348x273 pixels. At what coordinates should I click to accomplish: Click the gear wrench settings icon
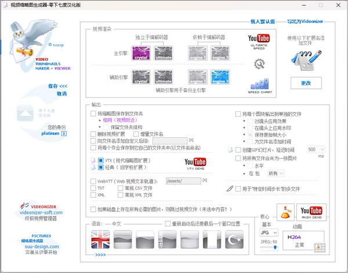(x=259, y=64)
